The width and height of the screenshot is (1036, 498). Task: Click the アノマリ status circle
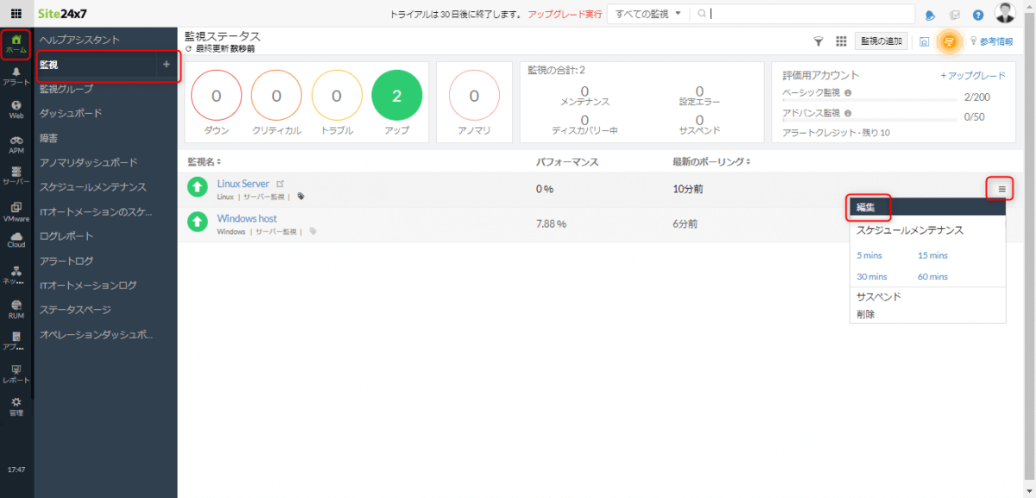(x=474, y=96)
